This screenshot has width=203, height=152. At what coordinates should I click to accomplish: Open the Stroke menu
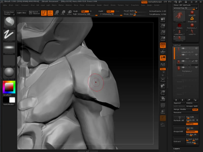[x=113, y=5]
